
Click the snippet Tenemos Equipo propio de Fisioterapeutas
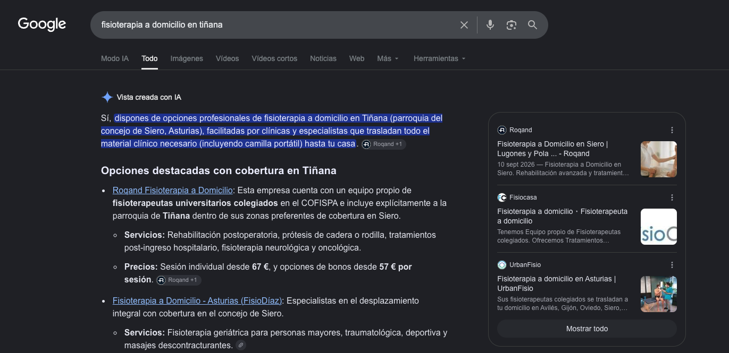point(559,236)
